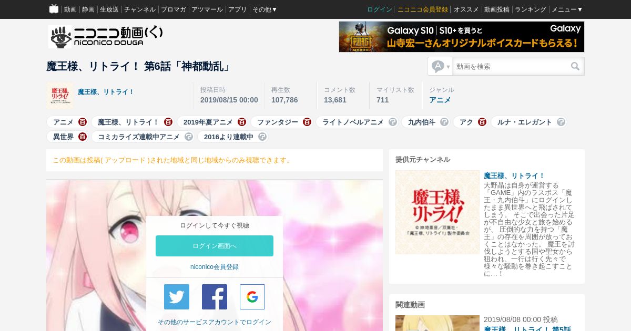
Task: Expand the メニュー▼ menu
Action: pos(567,9)
